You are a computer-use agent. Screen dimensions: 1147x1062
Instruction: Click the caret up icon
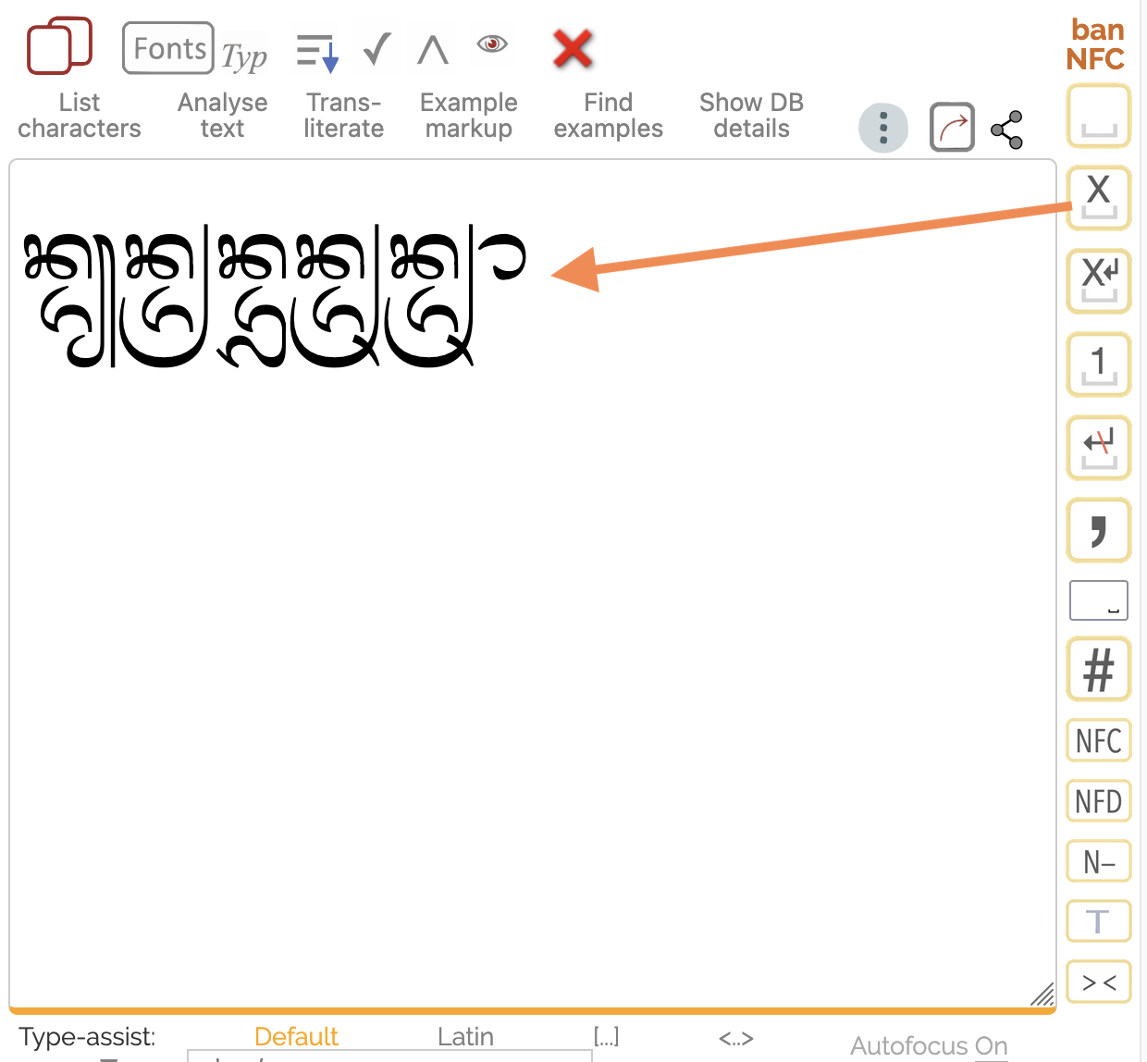pyautogui.click(x=433, y=50)
